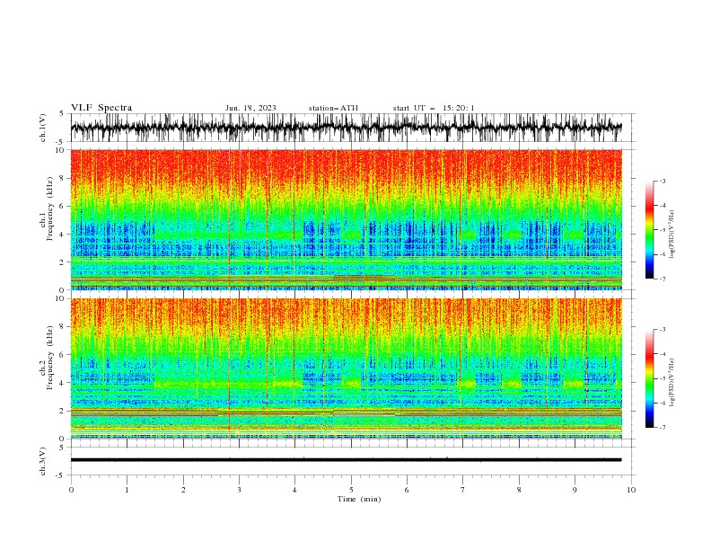Click x-axis tick label "10" under time axis
Image resolution: width=711 pixels, height=550 pixels.
(x=631, y=490)
